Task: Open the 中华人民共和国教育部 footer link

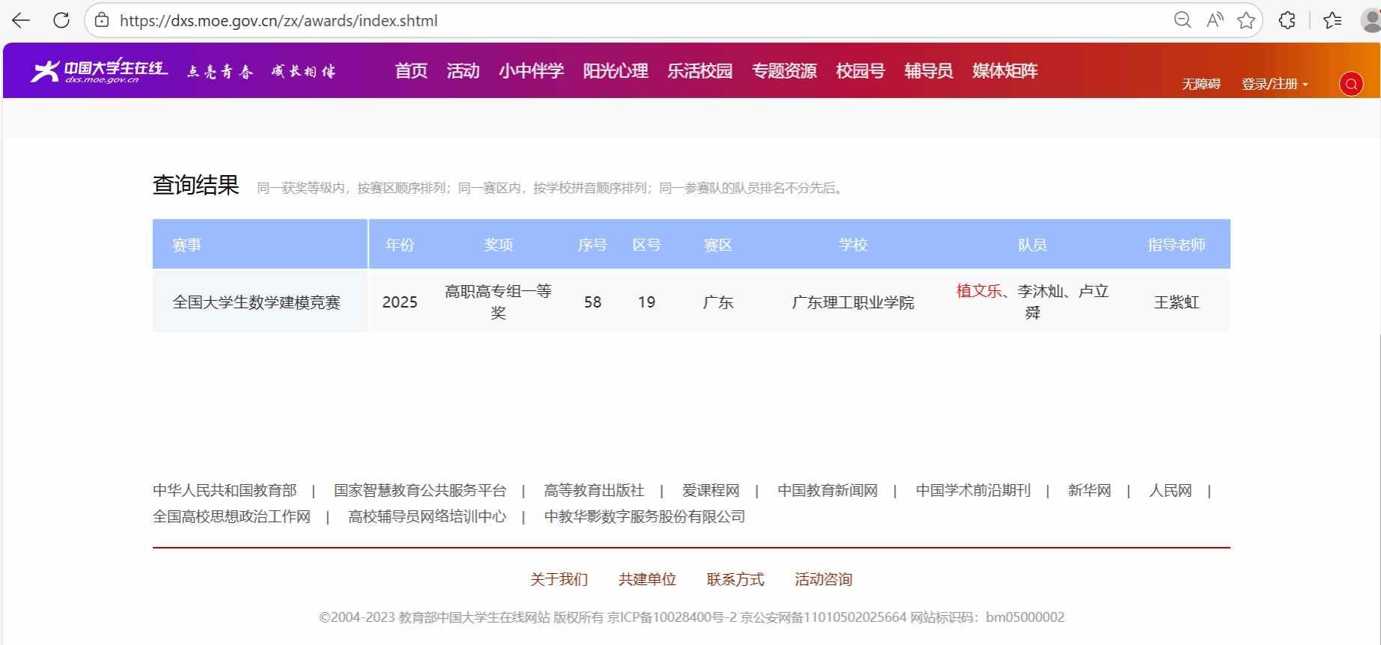Action: pos(225,490)
